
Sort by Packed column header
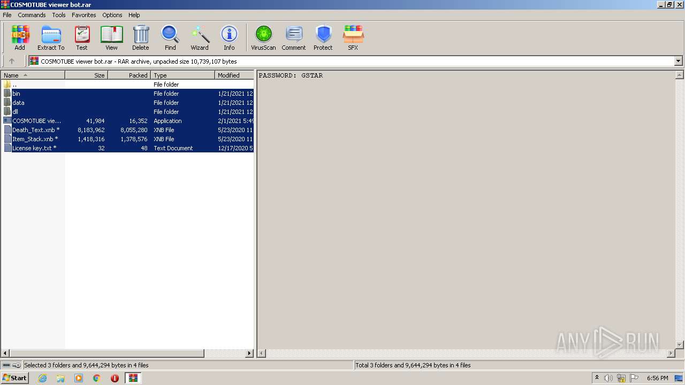coord(129,75)
